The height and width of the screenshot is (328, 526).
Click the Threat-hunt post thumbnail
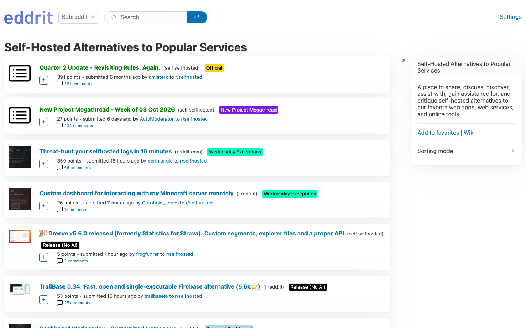point(20,157)
